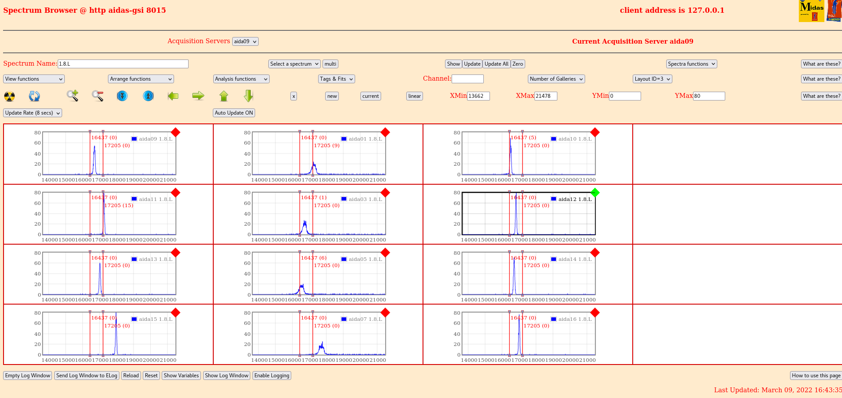Shift spectrum right with green right arrow
Screen dimensions: 842x398
(x=198, y=96)
